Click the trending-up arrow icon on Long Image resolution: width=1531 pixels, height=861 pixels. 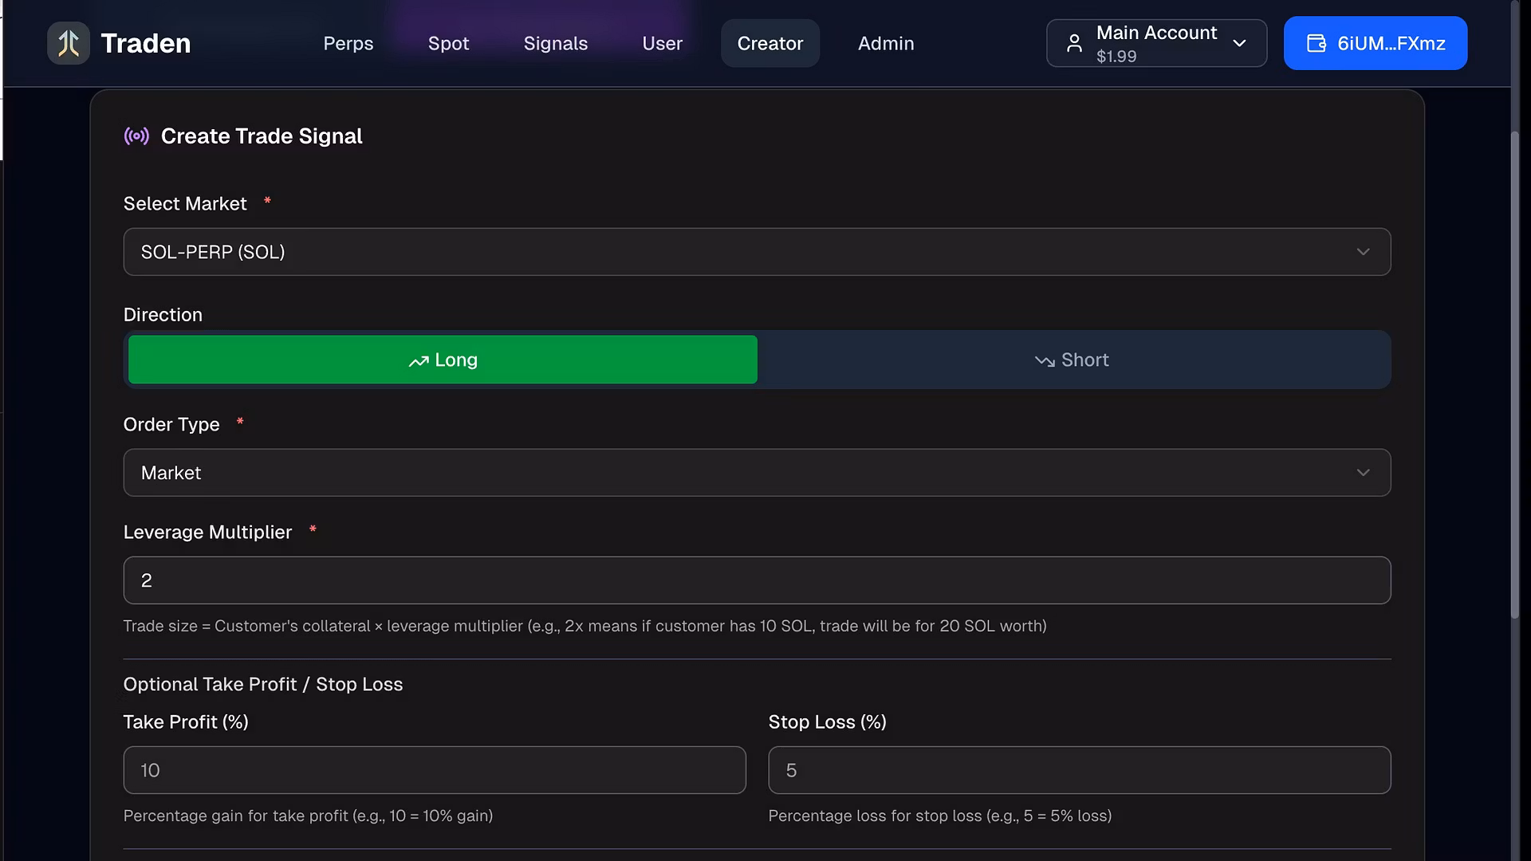point(419,361)
